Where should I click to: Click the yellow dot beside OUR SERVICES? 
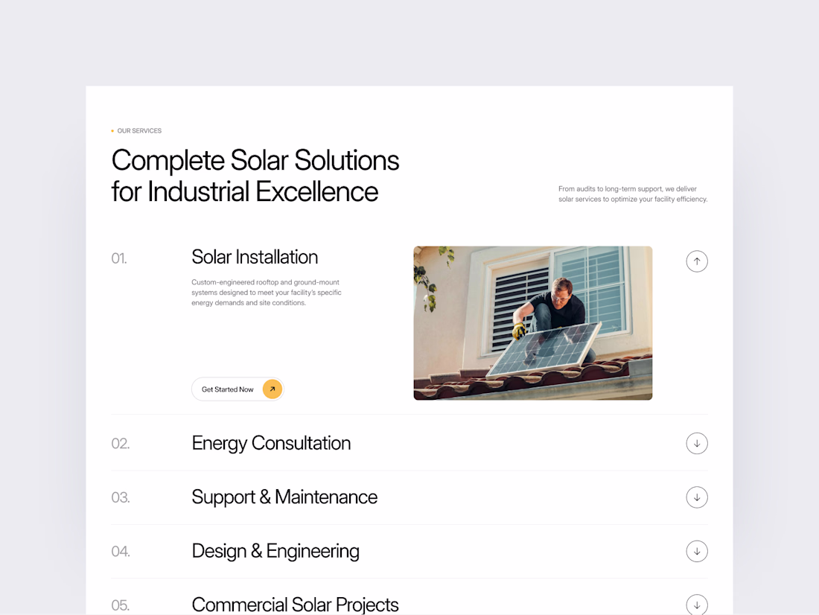(x=112, y=130)
